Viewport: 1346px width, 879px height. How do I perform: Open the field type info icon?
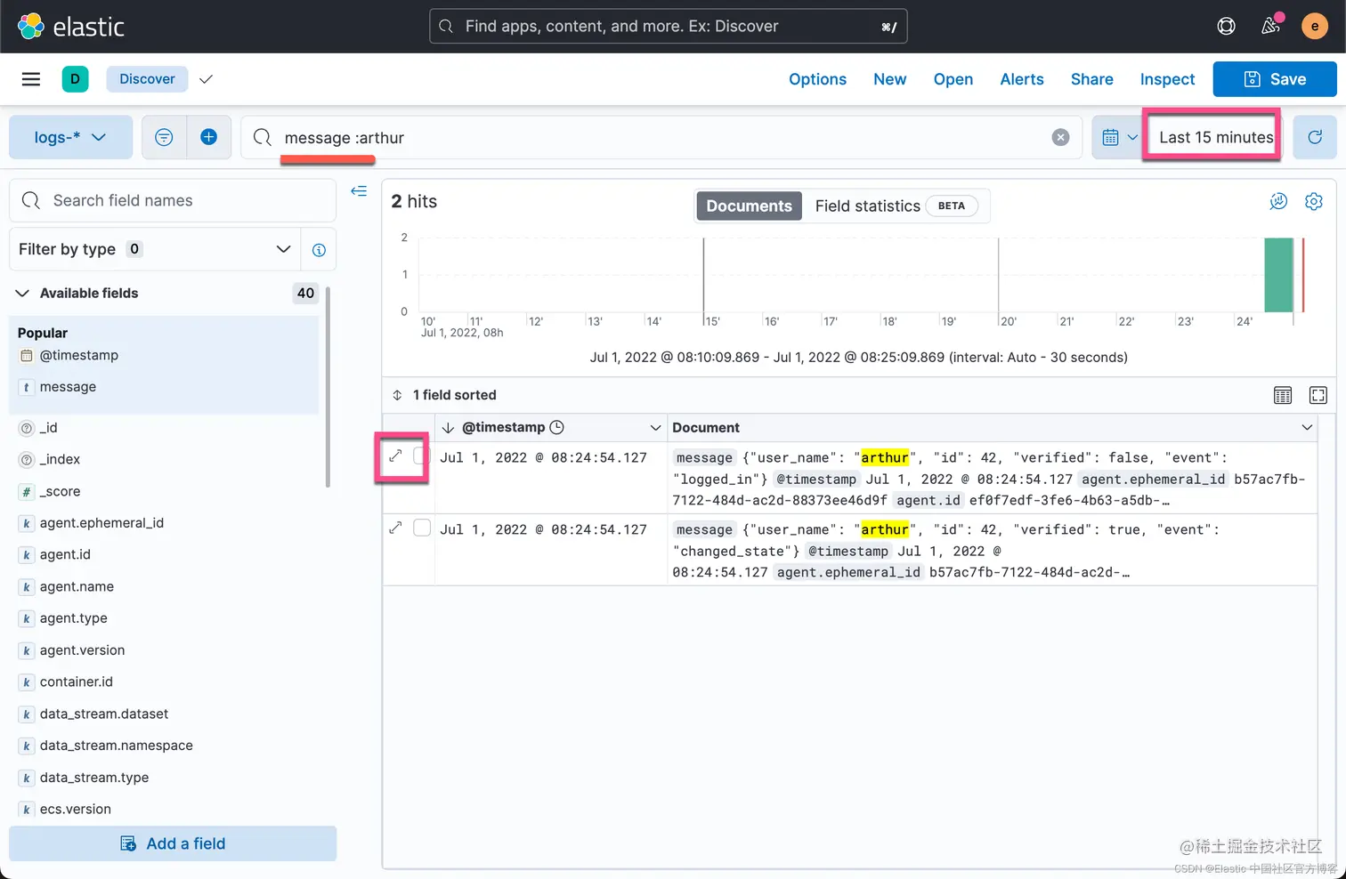(319, 250)
